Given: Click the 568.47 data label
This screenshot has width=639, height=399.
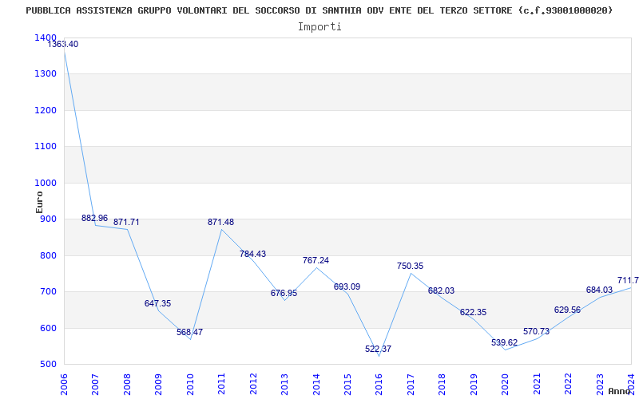Looking at the screenshot, I should [x=189, y=332].
